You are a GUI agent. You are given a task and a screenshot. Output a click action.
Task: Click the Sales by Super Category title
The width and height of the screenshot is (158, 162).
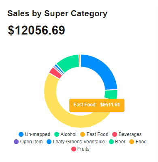click(x=58, y=14)
